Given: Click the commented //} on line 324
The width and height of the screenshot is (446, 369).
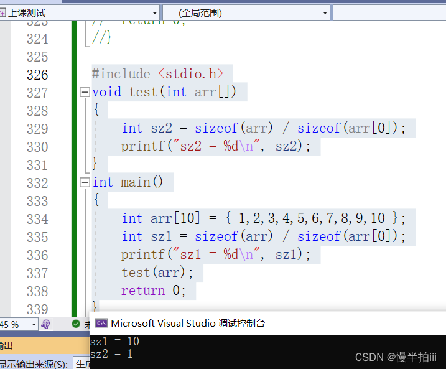Looking at the screenshot, I should tap(101, 37).
